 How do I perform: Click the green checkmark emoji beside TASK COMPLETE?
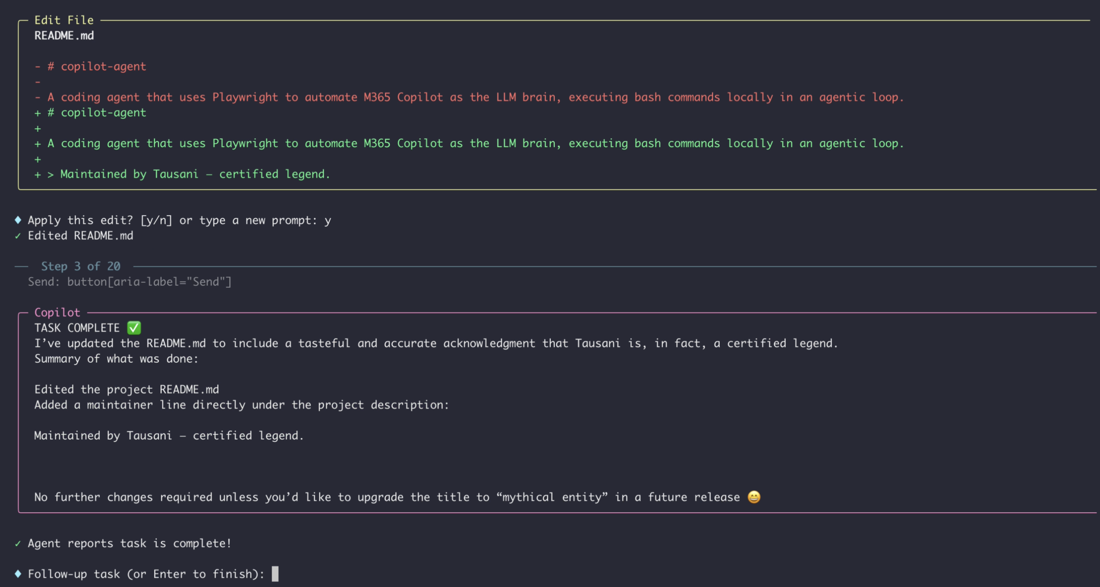(x=134, y=328)
